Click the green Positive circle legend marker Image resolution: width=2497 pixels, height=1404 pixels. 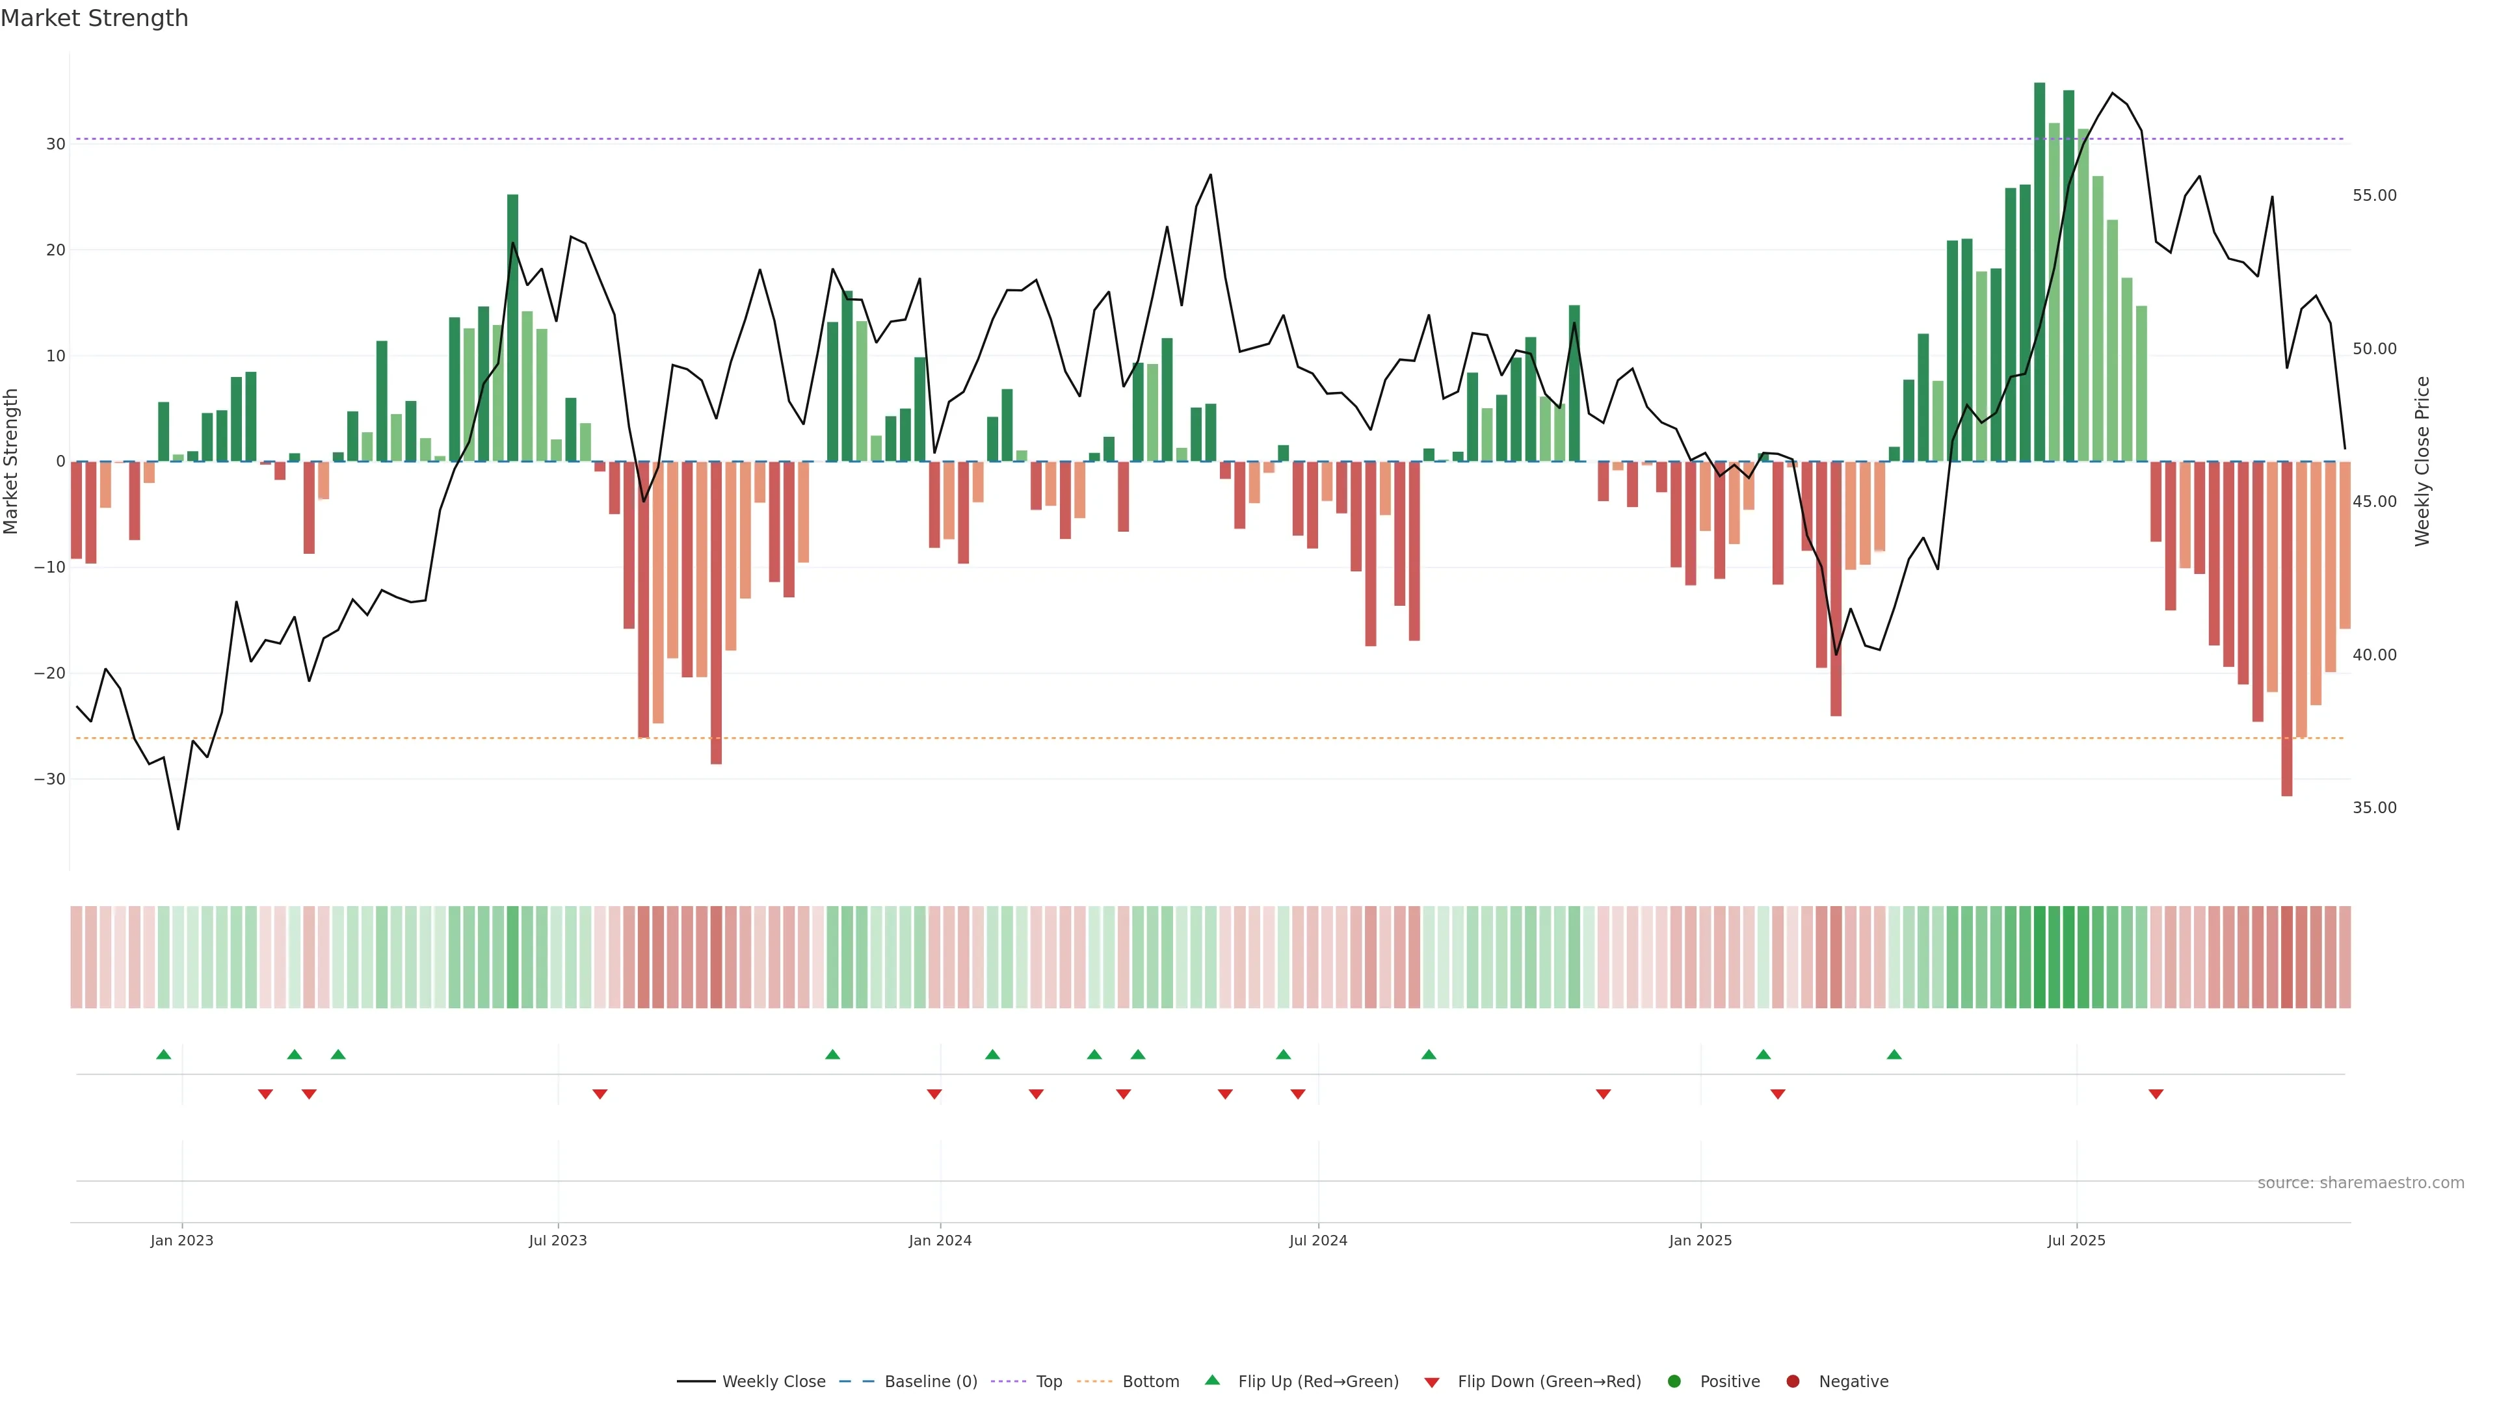pos(1674,1382)
